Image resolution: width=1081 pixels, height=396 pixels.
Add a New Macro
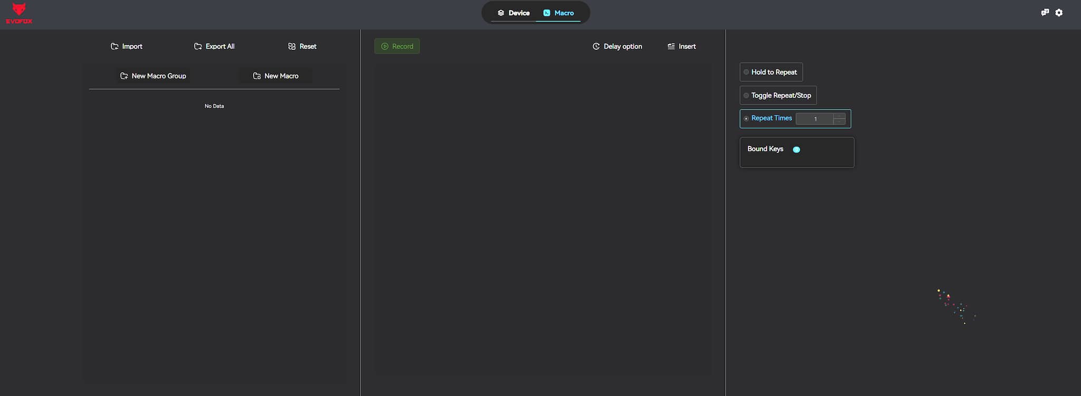(x=276, y=76)
